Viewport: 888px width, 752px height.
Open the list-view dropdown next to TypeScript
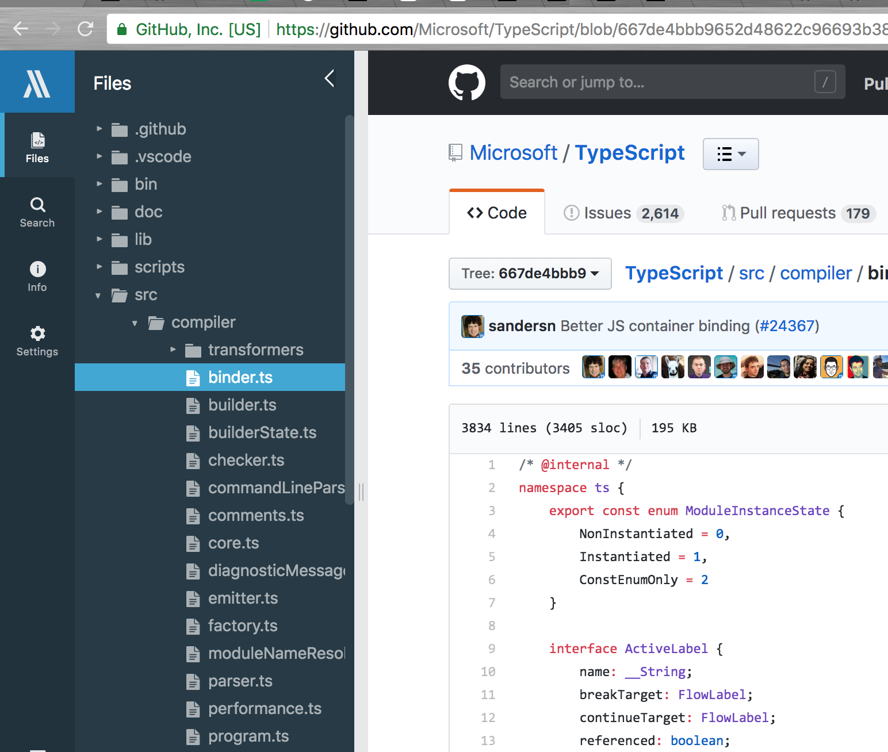(730, 154)
